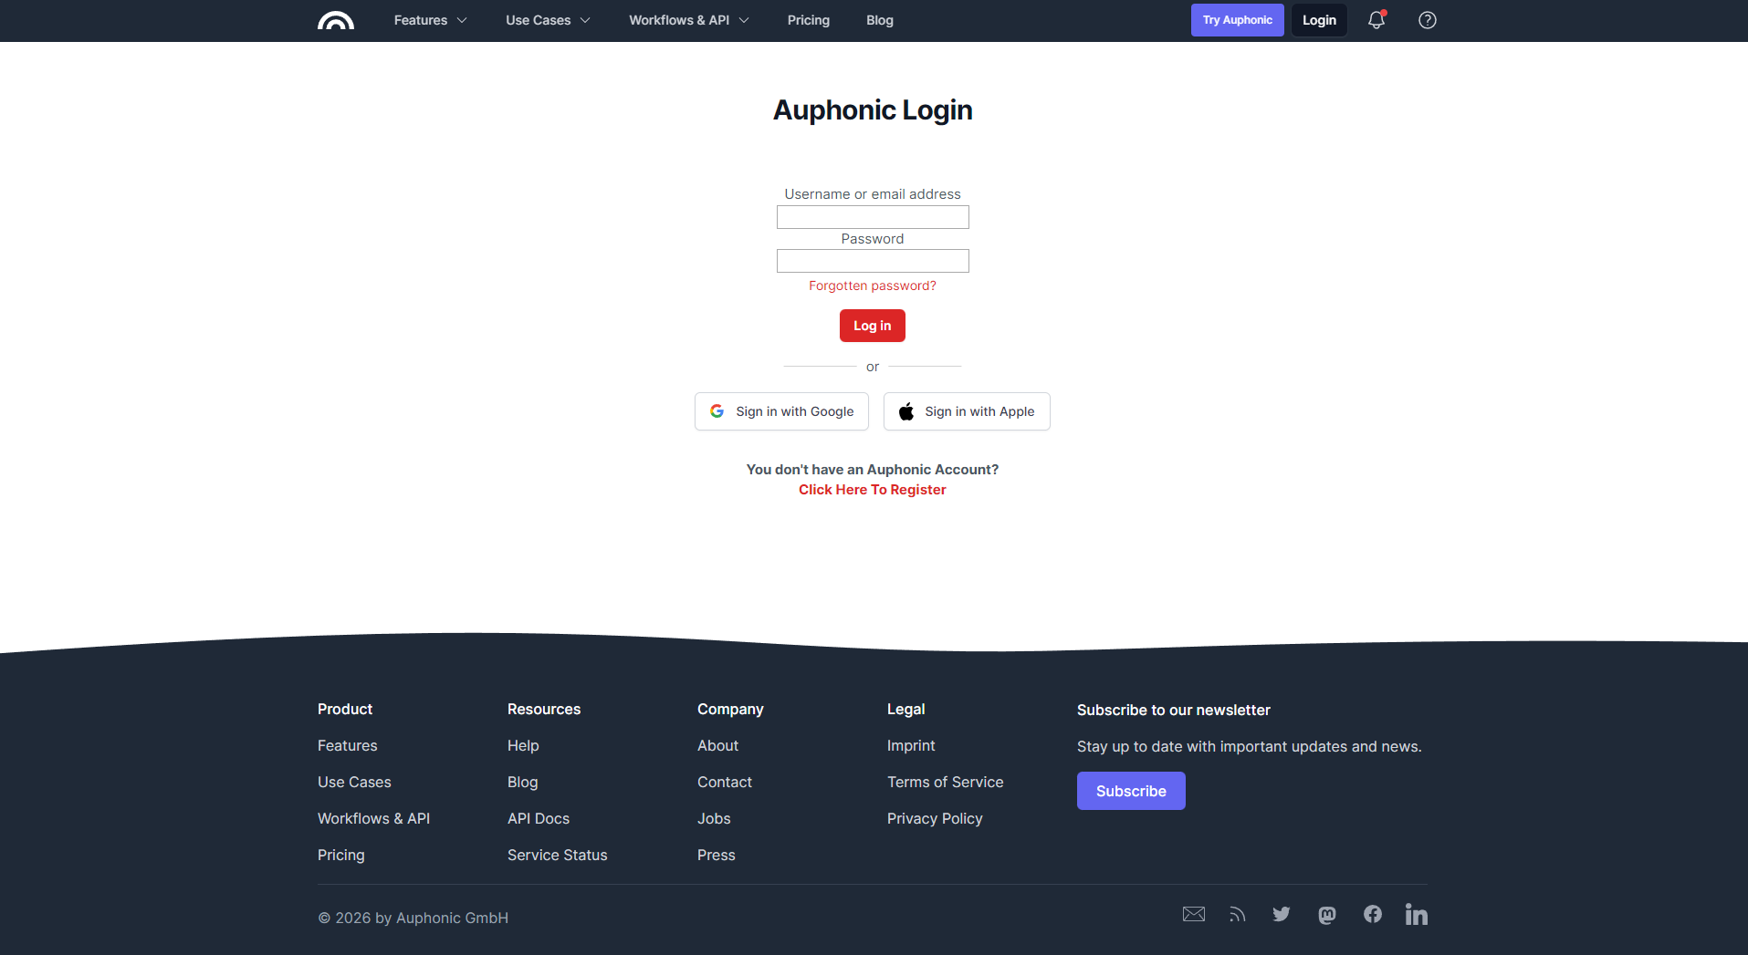
Task: Open Auphonic's Twitter page via footer icon
Action: click(1281, 914)
